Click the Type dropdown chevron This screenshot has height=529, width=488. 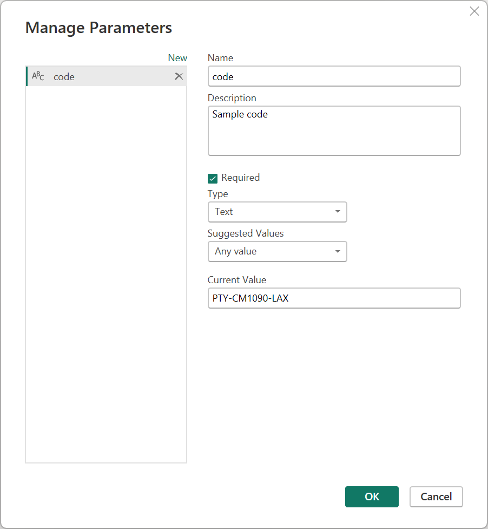coord(338,212)
